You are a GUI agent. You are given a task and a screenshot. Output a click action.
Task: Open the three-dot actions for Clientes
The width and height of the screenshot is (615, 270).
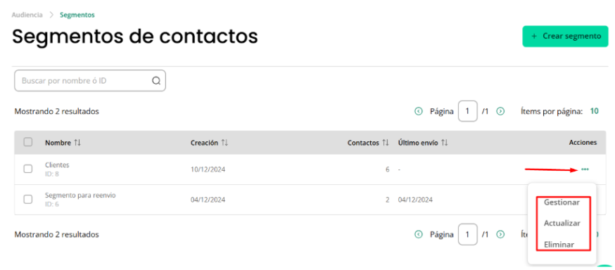pos(585,169)
